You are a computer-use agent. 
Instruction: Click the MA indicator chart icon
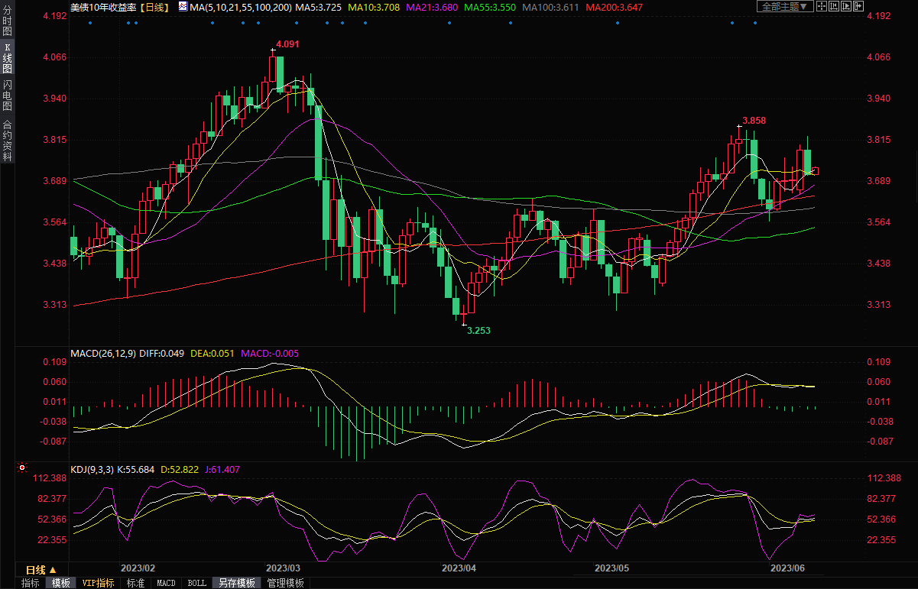[182, 6]
